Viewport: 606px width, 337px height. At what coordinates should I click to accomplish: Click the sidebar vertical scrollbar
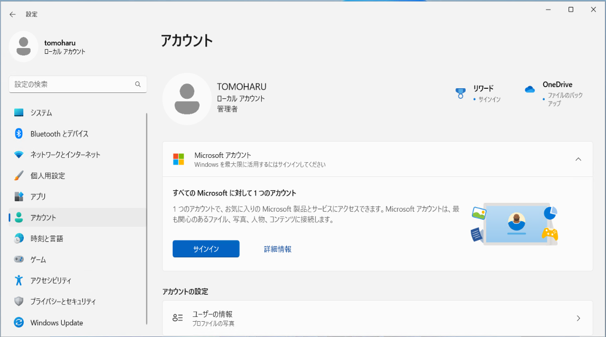point(147,219)
